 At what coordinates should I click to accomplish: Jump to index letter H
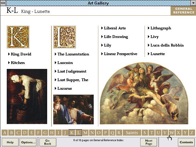(x=52, y=133)
